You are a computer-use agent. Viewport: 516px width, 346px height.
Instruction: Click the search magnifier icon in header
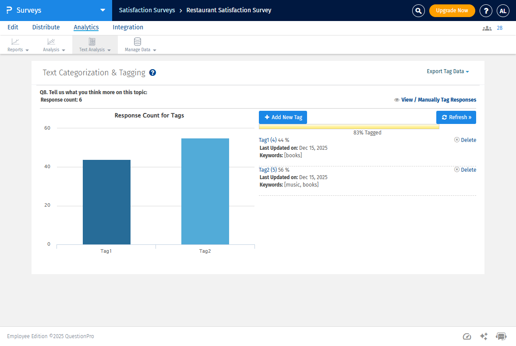(x=418, y=11)
